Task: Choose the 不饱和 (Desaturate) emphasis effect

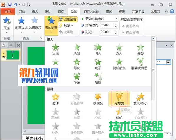Action: pyautogui.click(x=55, y=114)
